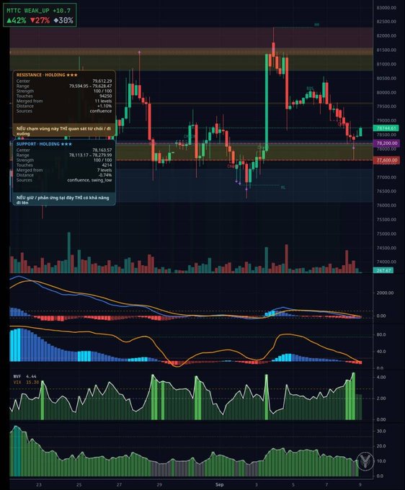Click the 80.0 oscillator axis label
Screen dimensions: 405x490
pos(381,334)
